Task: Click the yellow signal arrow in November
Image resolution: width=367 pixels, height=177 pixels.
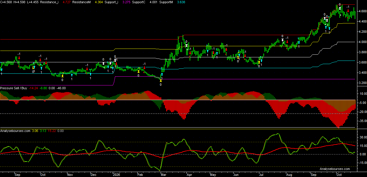Action: pyautogui.click(x=62, y=76)
